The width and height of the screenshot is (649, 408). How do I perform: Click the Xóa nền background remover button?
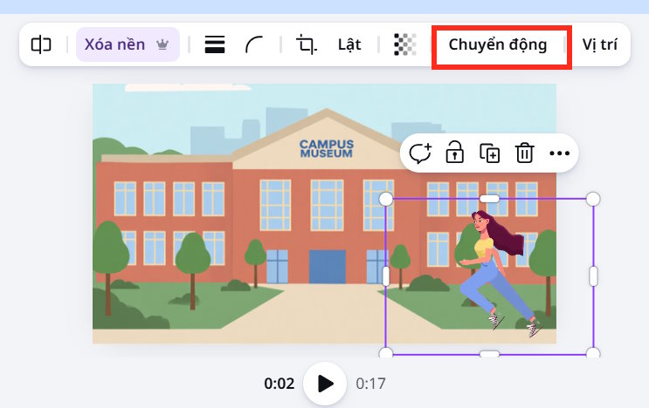(x=128, y=44)
